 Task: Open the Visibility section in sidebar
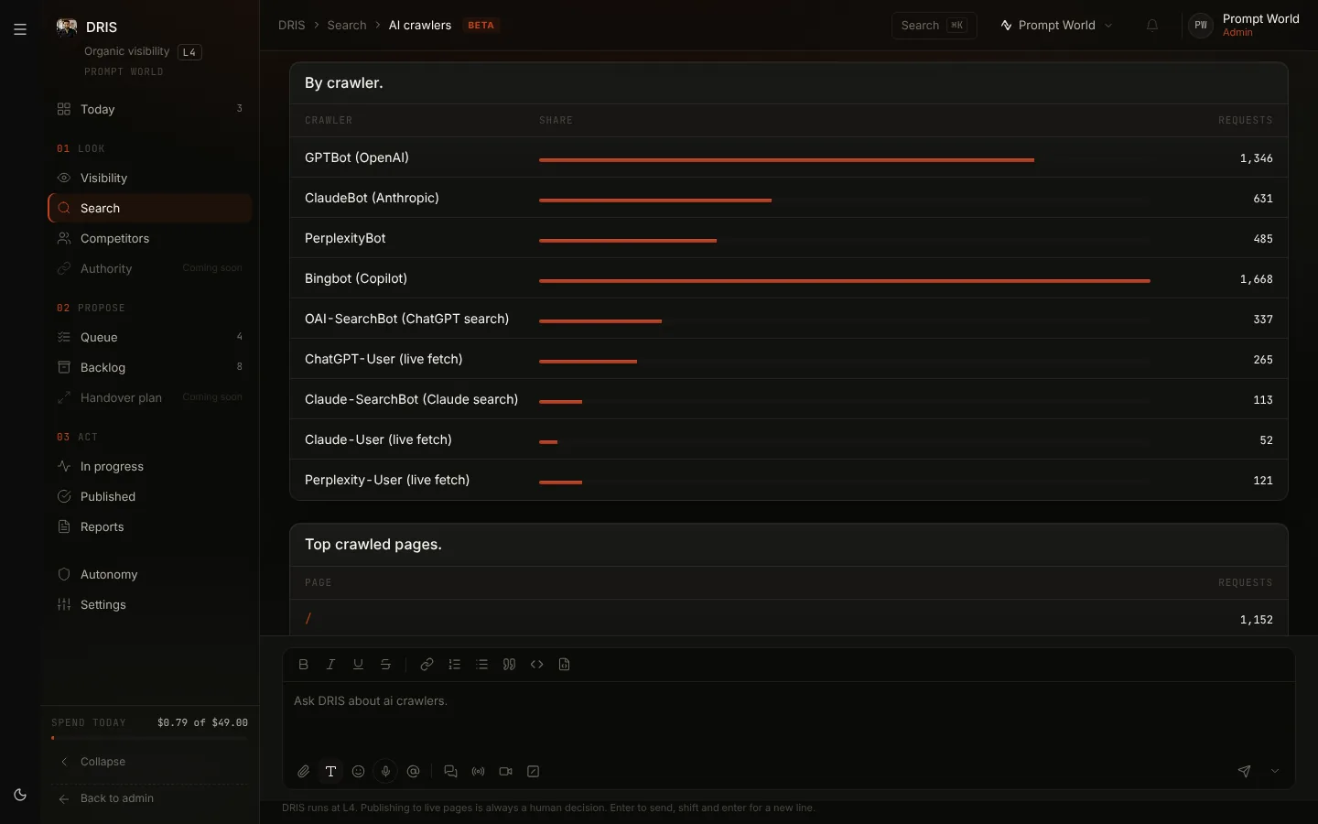(x=150, y=179)
